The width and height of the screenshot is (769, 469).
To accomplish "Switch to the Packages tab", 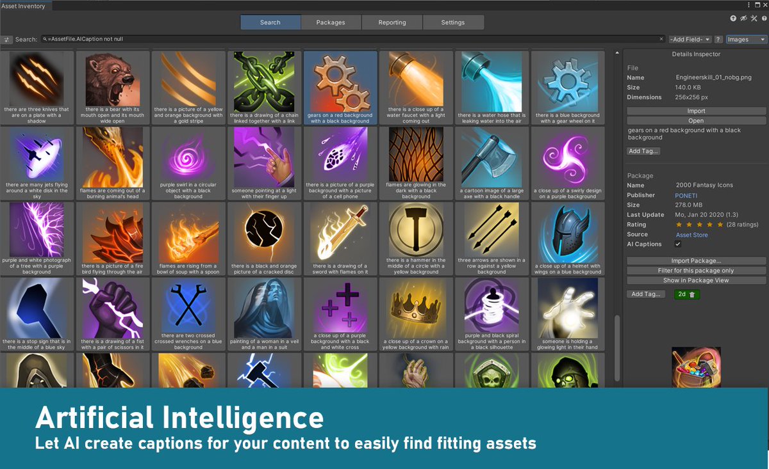I will pos(330,22).
